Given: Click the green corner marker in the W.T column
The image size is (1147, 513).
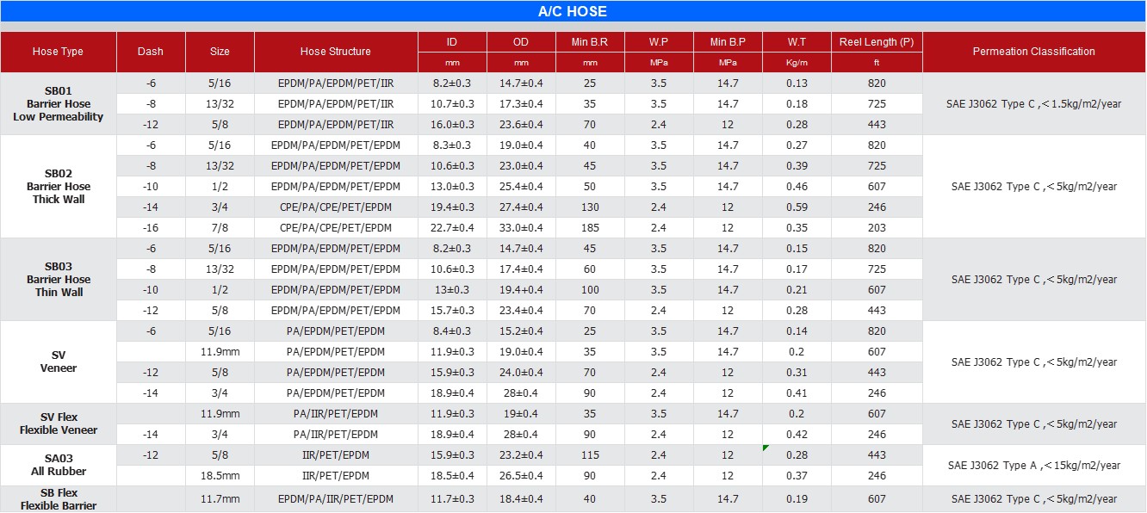Looking at the screenshot, I should pyautogui.click(x=766, y=448).
